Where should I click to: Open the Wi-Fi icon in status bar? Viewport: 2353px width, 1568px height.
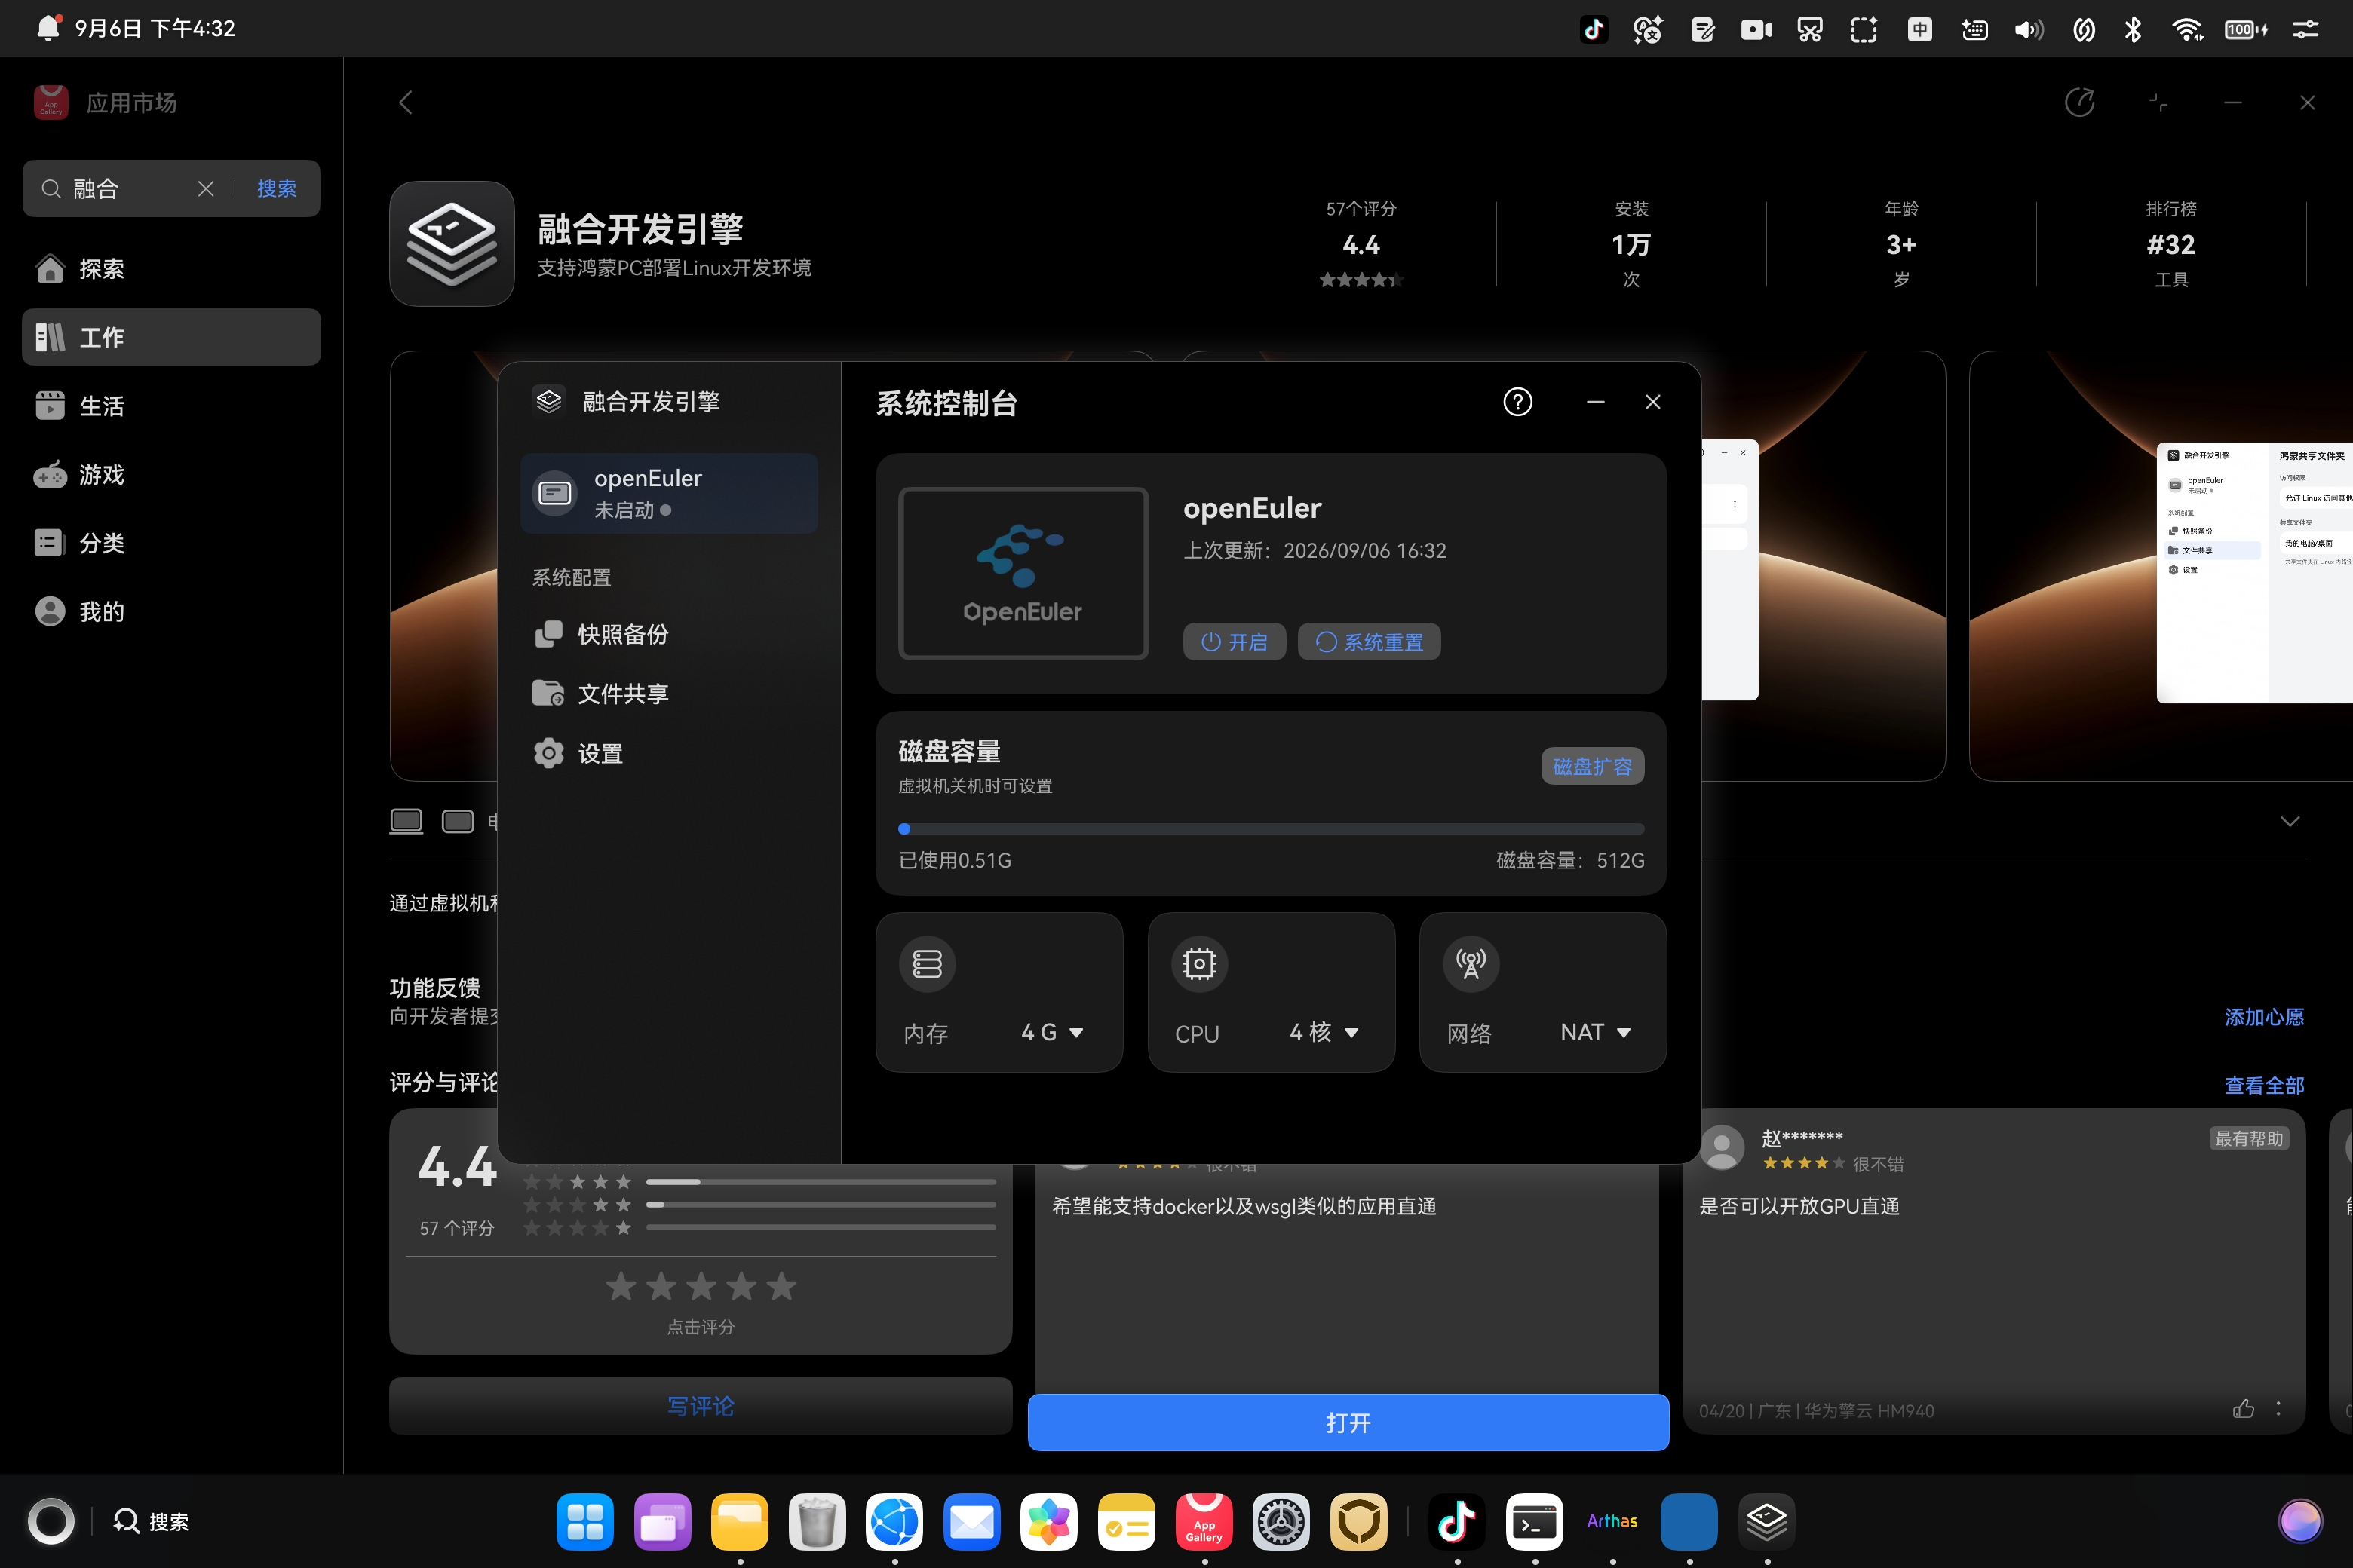tap(2188, 30)
